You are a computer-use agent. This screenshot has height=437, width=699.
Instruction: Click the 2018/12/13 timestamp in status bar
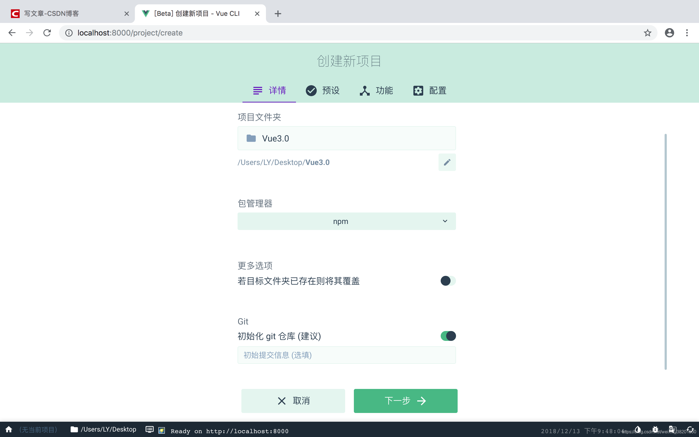point(582,431)
